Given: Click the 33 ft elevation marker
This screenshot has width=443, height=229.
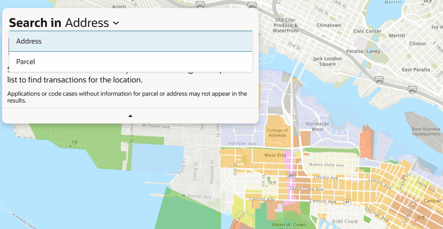Looking at the screenshot, I should click(x=419, y=218).
